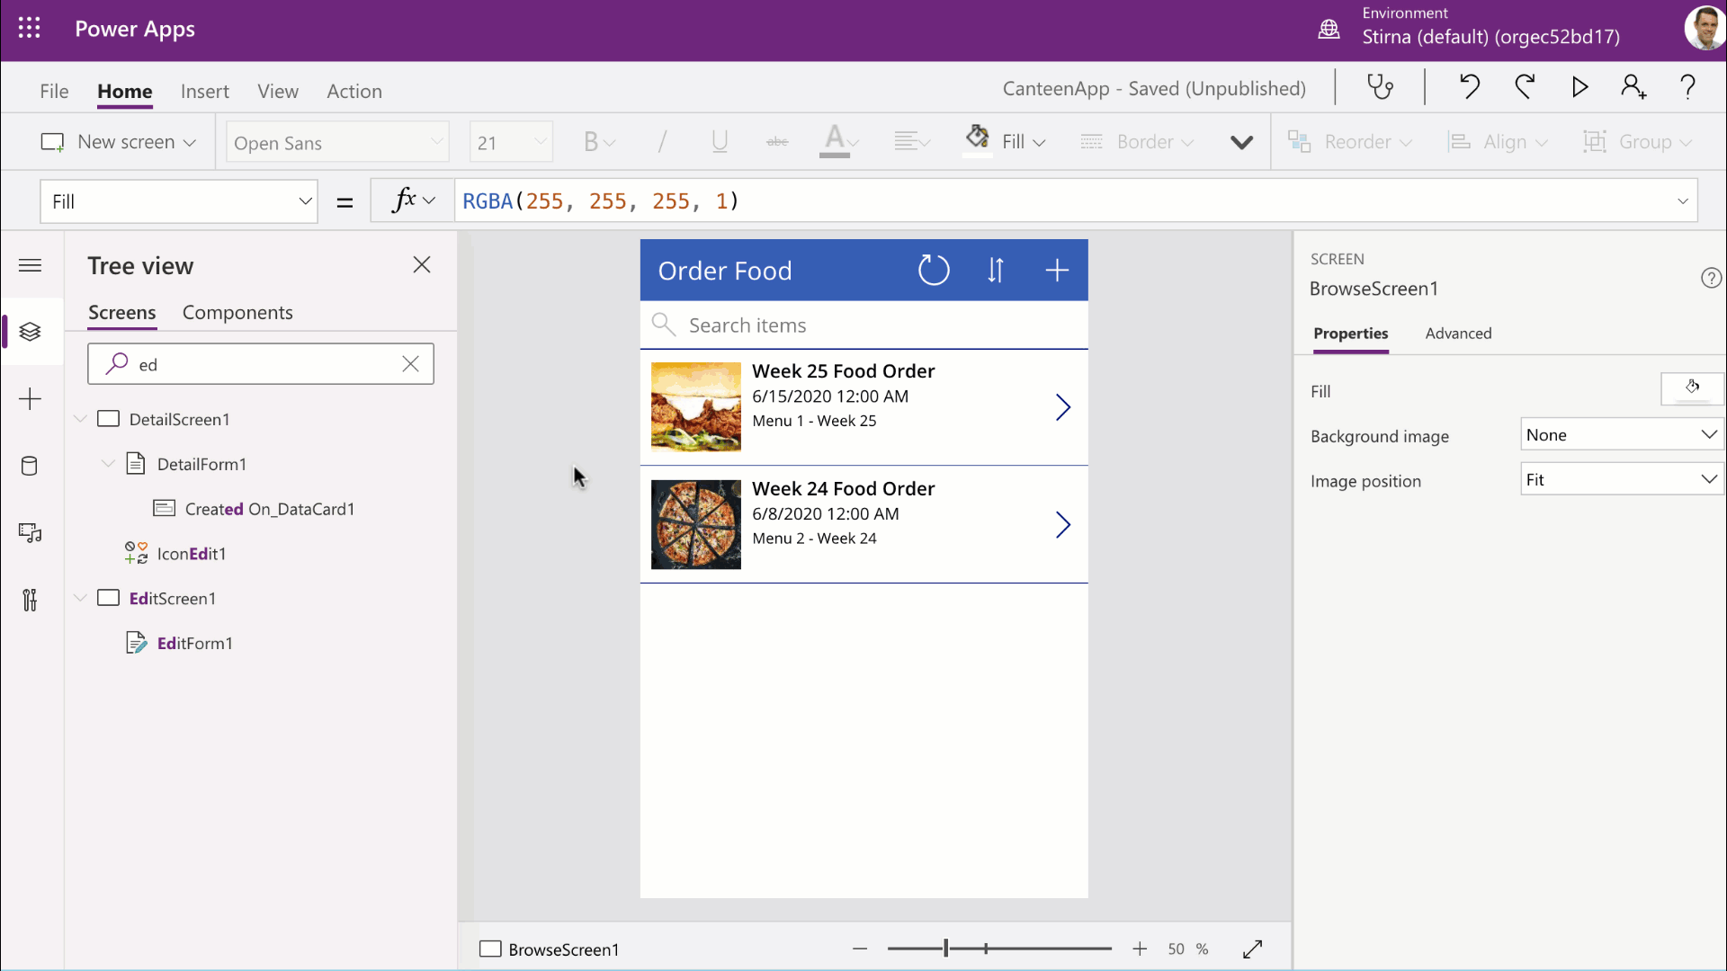1727x971 pixels.
Task: Open the Insert tab
Action: 204,92
